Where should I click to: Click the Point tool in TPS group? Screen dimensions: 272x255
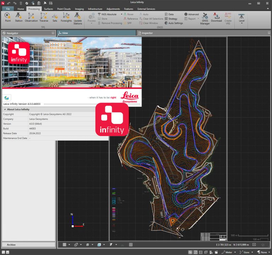(x=8, y=17)
